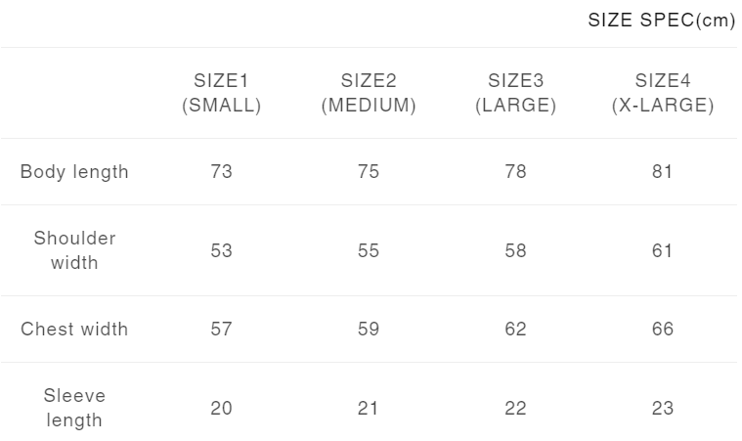Click chest width value 66 for X-Large
Screen dimensions: 742x441
pyautogui.click(x=663, y=330)
